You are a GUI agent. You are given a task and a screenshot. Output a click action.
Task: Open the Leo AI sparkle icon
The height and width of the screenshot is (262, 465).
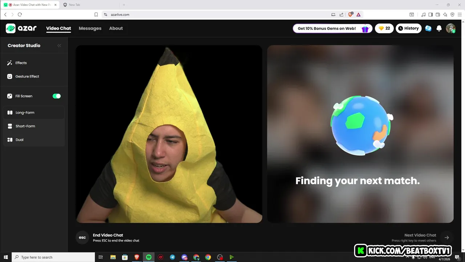445,15
